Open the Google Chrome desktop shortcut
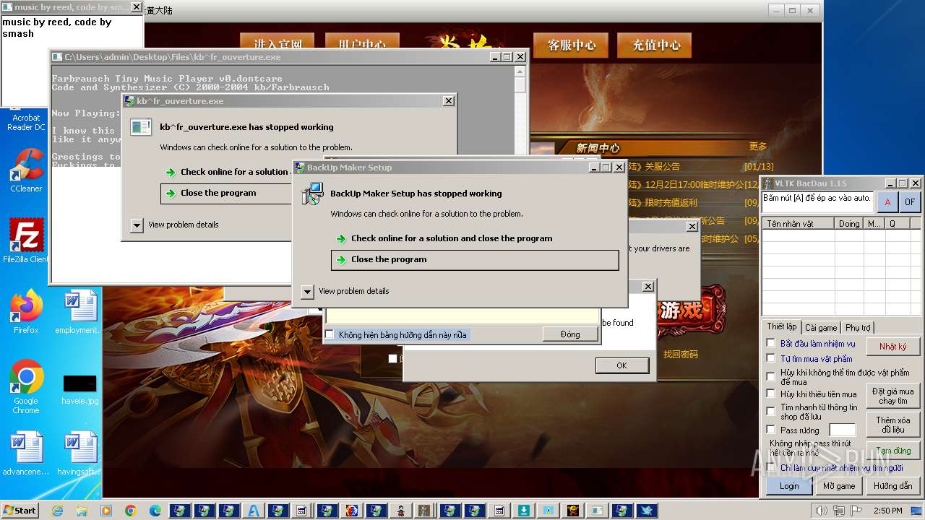 coord(26,386)
